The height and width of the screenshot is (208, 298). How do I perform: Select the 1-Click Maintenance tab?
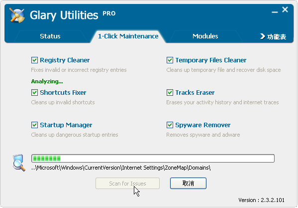128,36
